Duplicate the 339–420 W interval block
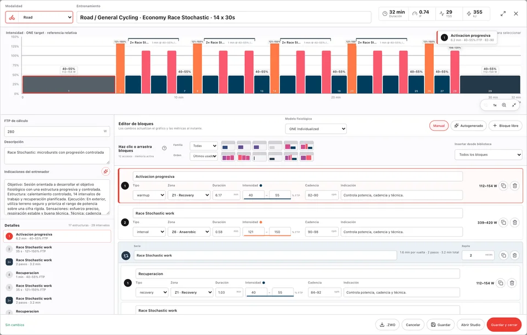Screen dimensions: 527x335 point(503,222)
